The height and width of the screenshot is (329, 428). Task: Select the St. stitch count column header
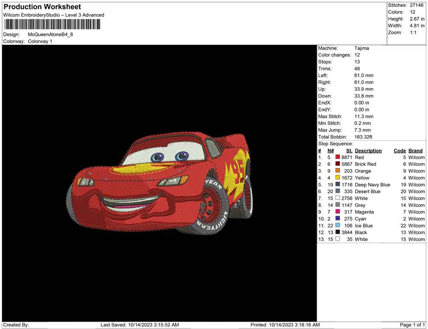[x=349, y=151]
